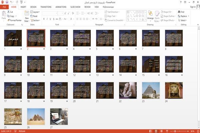
Task: Toggle Bold formatting button
Action: (x=44, y=19)
